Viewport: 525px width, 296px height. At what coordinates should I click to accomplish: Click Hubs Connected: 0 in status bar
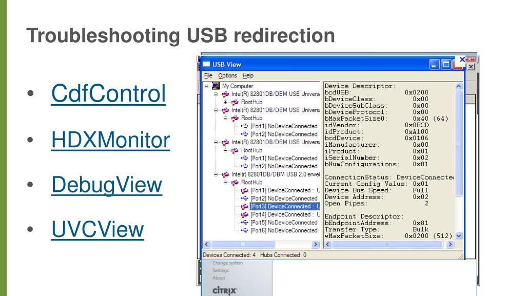pyautogui.click(x=283, y=255)
